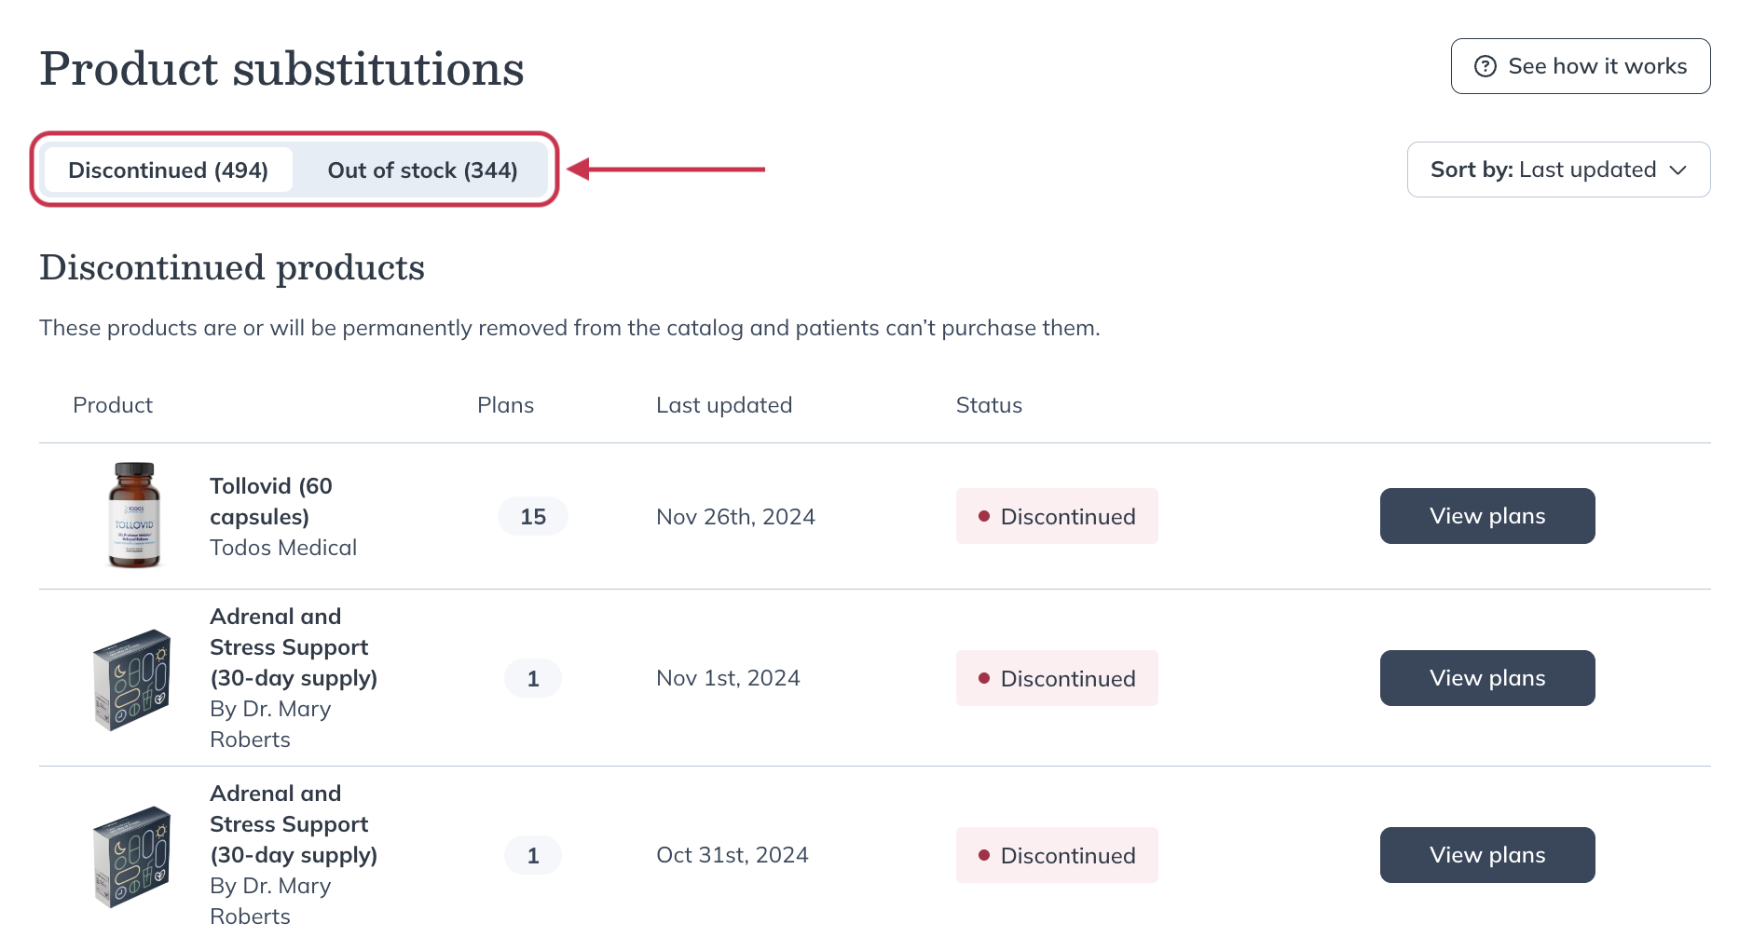Click the question mark help icon
Viewport: 1739px width, 937px height.
[x=1485, y=65]
